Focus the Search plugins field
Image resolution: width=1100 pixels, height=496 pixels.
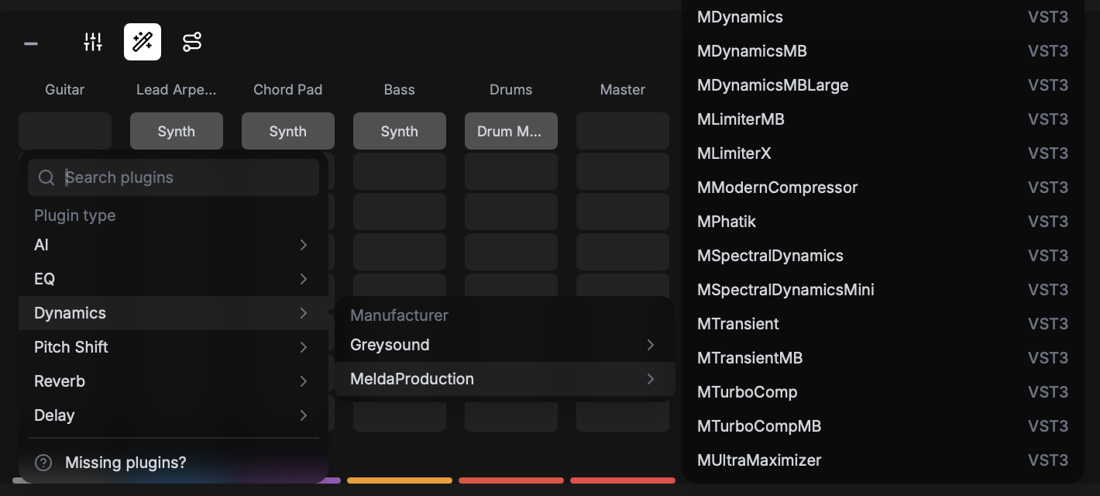[x=174, y=177]
